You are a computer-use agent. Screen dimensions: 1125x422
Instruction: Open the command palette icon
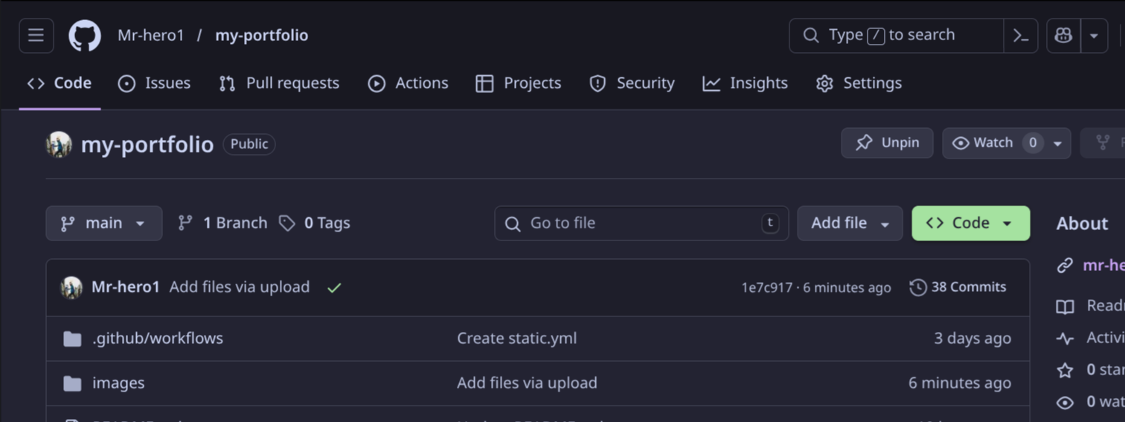1021,36
